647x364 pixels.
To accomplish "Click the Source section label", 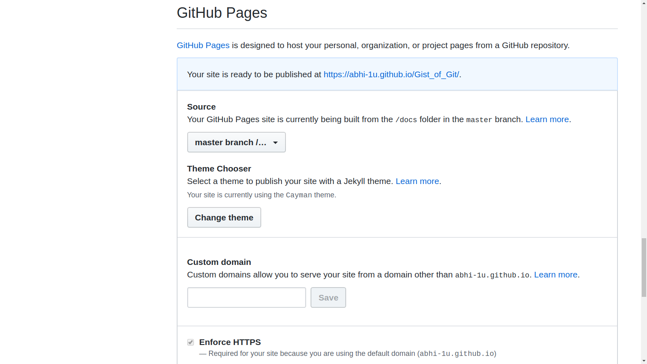I will point(201,107).
